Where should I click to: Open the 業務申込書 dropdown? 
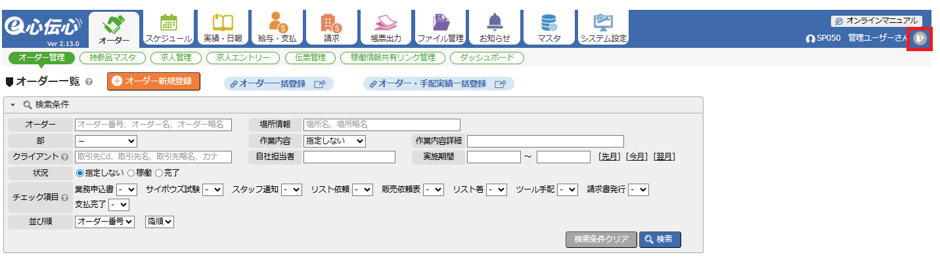(x=127, y=189)
